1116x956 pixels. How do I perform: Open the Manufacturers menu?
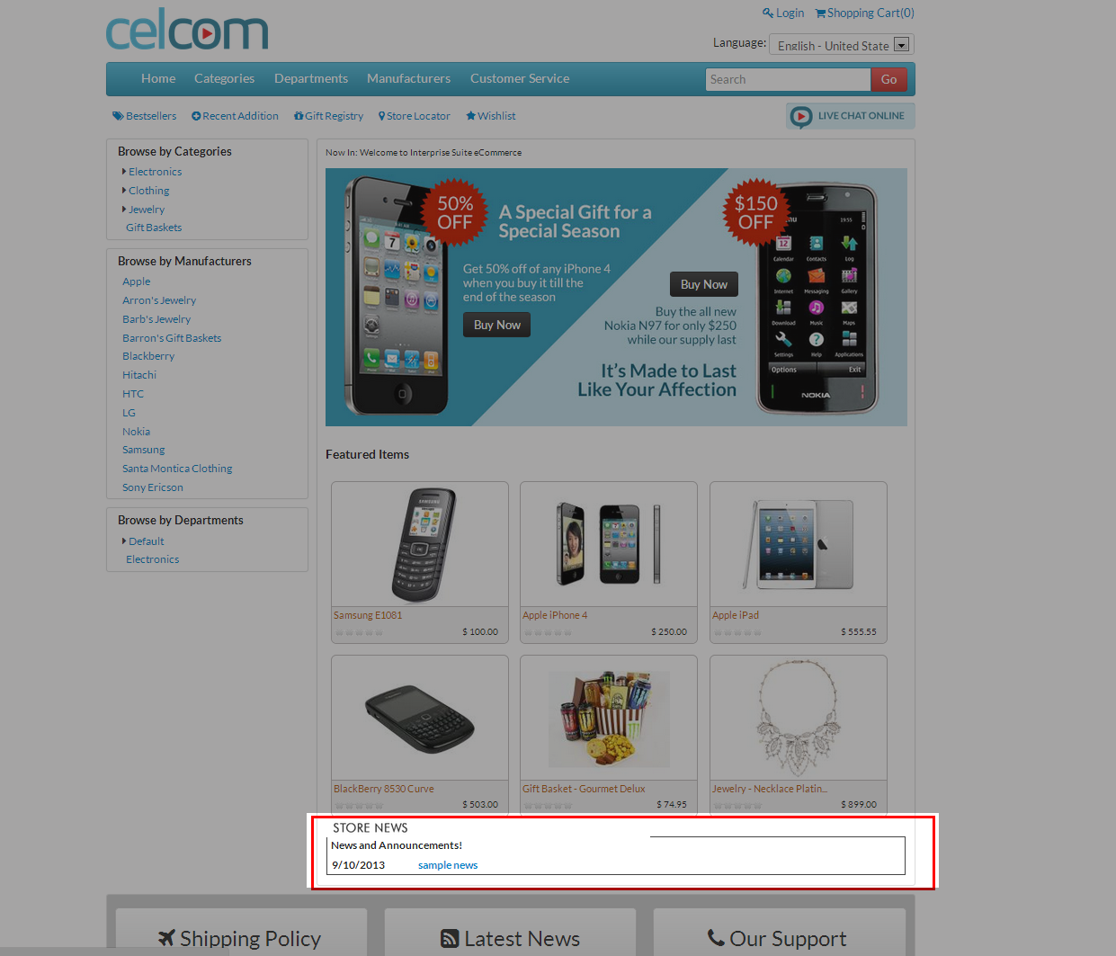tap(408, 78)
